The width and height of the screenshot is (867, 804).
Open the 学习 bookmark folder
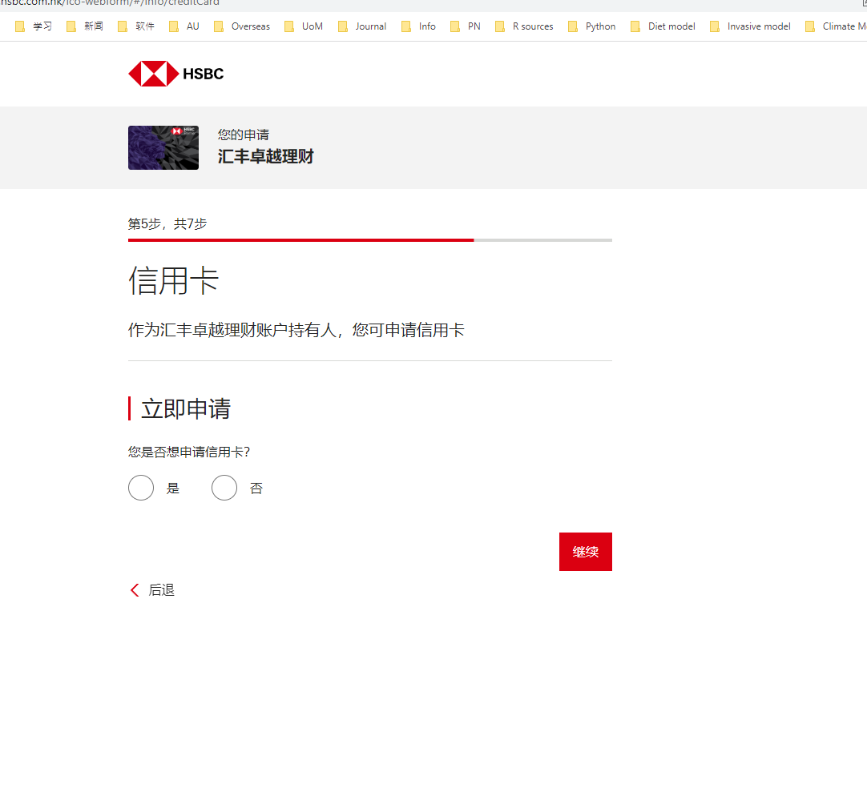[x=34, y=26]
